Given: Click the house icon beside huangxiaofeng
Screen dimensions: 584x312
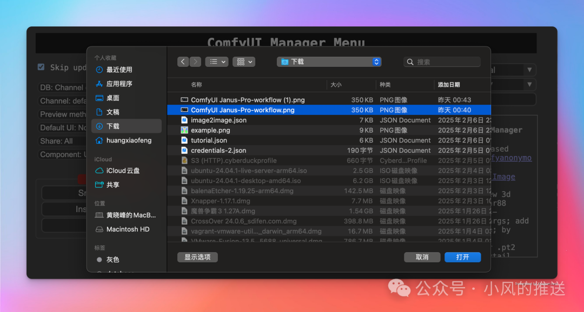Looking at the screenshot, I should (x=99, y=140).
